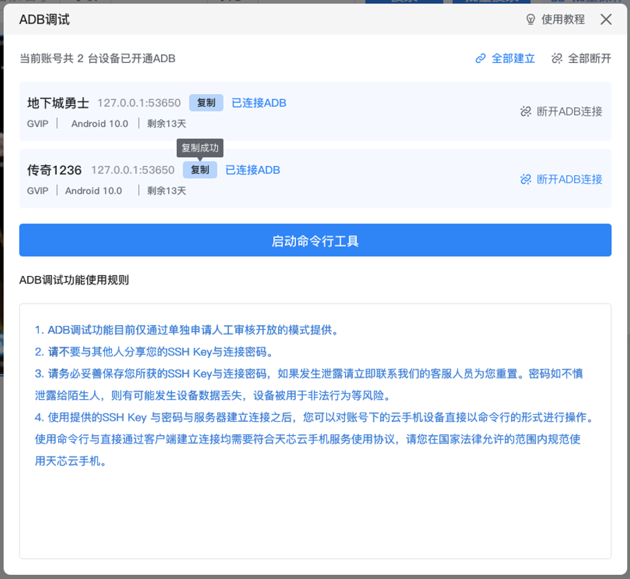Click the lightbulb icon beside 使用教程

[x=531, y=19]
